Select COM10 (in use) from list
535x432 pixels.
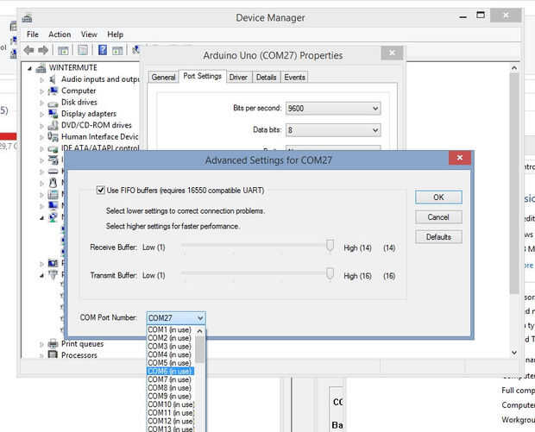click(171, 404)
